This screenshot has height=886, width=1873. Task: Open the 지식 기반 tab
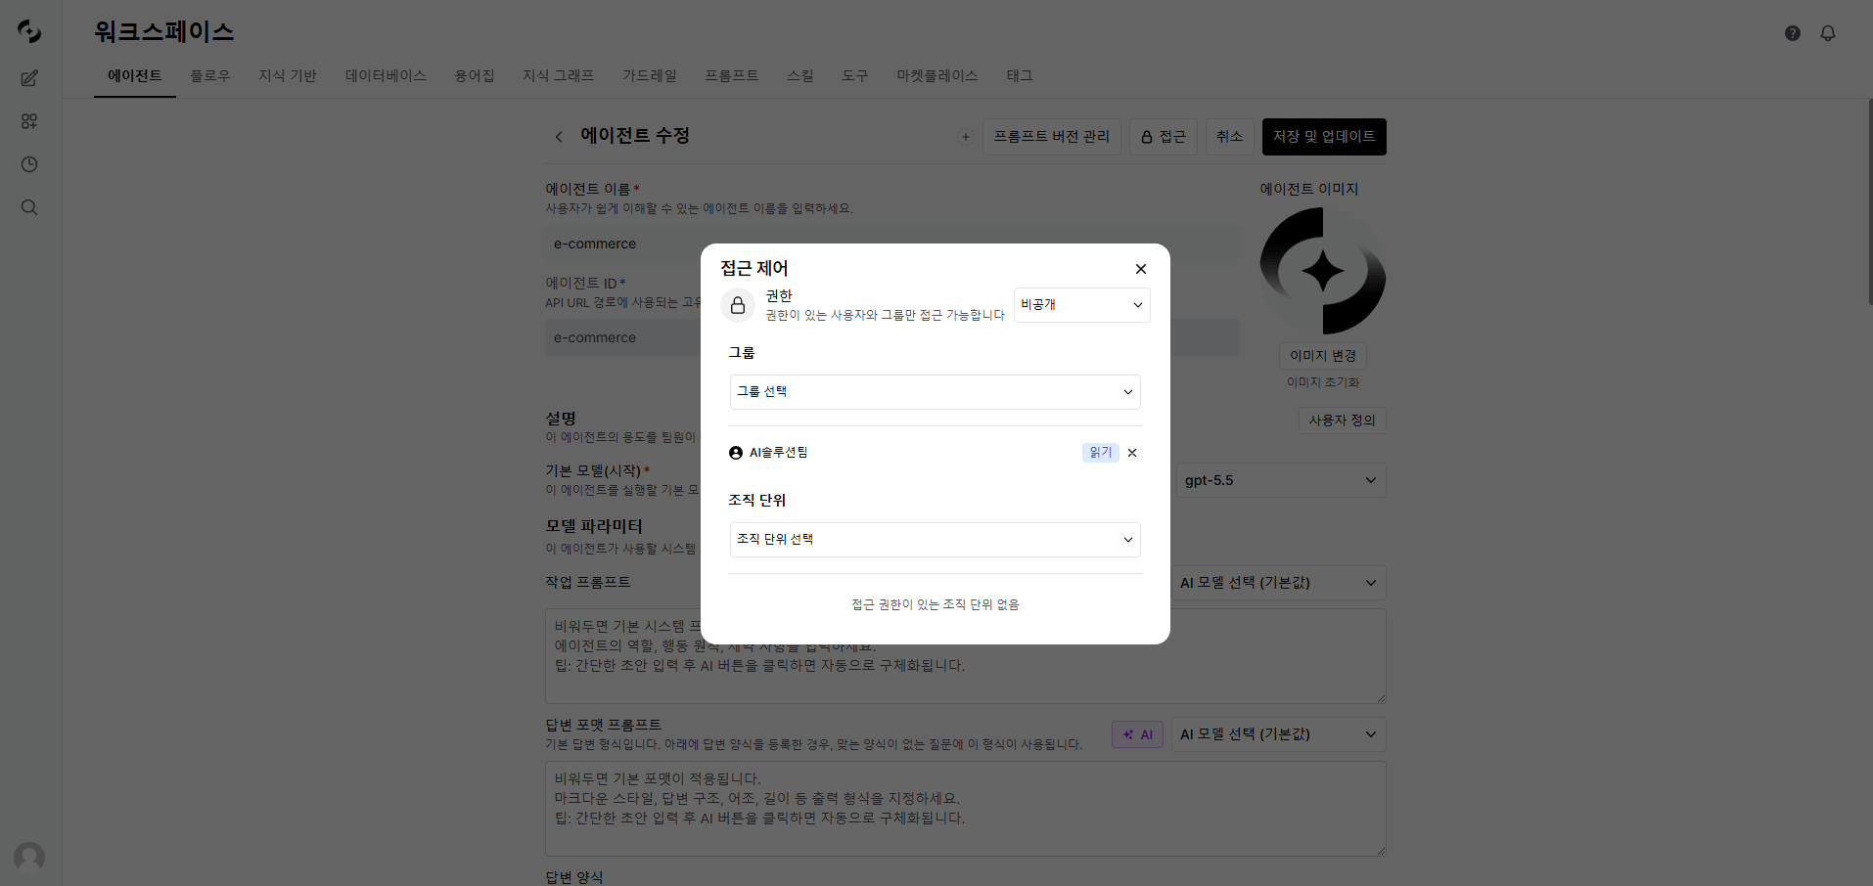(288, 76)
